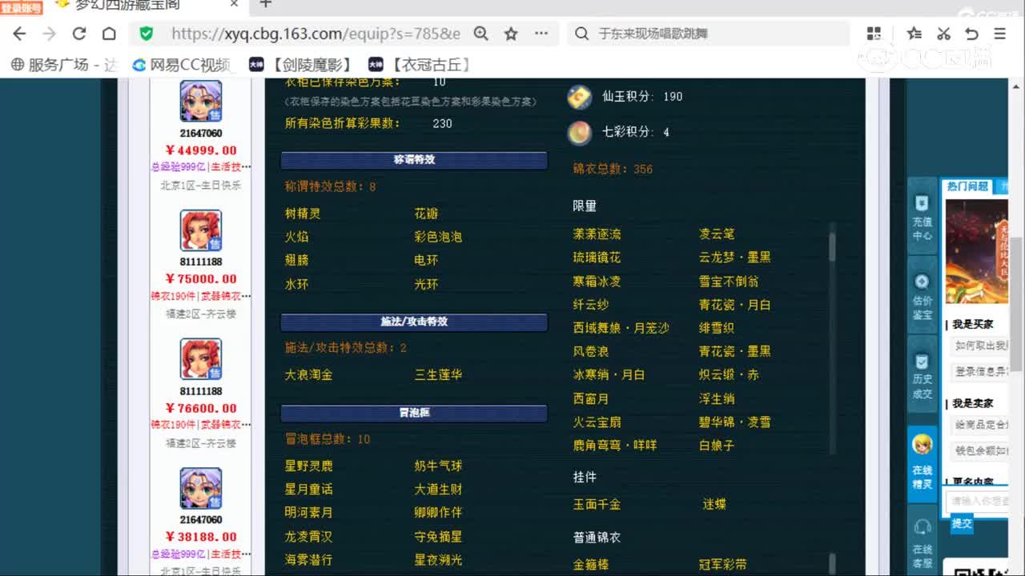Click the 称谓特效 section header

click(x=414, y=160)
